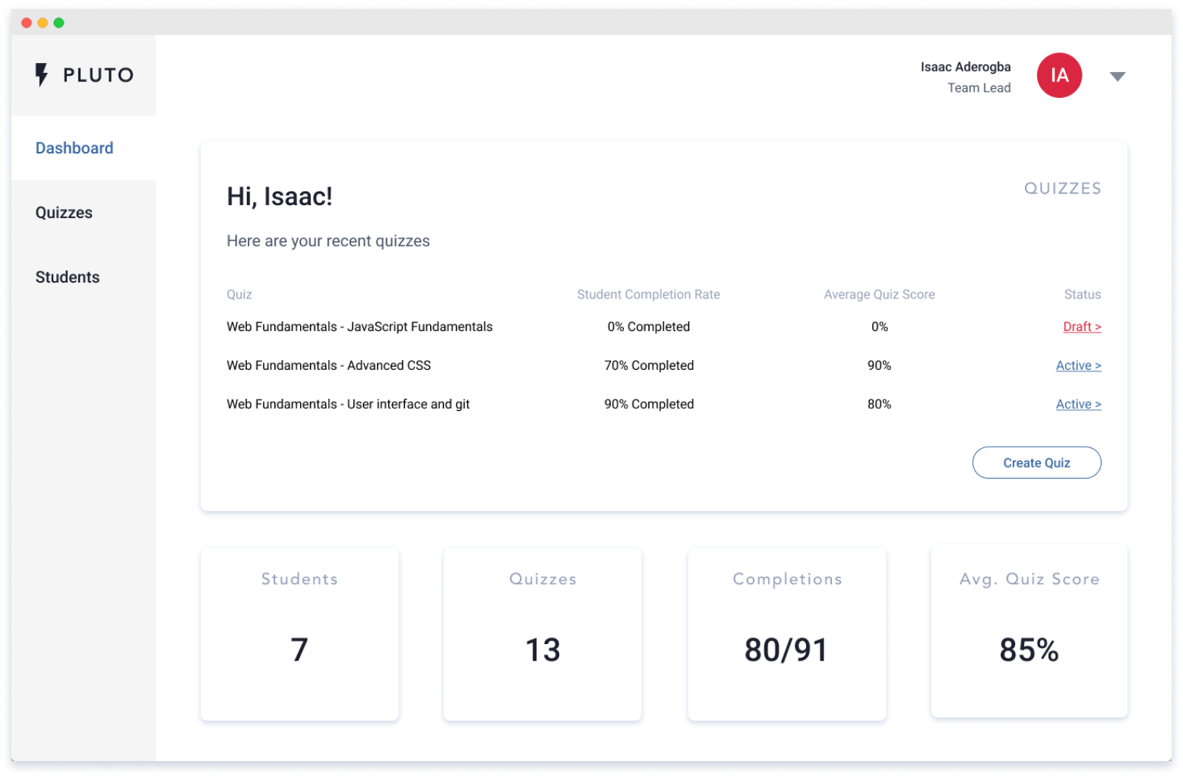The height and width of the screenshot is (777, 1183).
Task: Click the red close window button
Action: (27, 23)
